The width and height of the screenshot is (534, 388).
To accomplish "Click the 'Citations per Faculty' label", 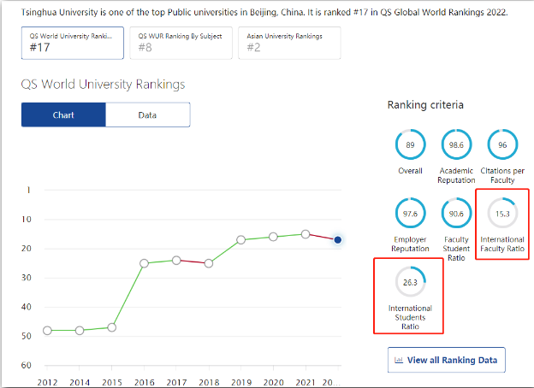I will [502, 175].
